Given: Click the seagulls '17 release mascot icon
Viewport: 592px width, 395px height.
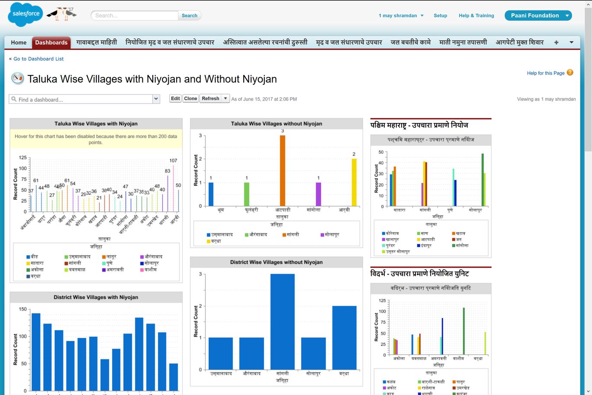Looking at the screenshot, I should (x=61, y=14).
